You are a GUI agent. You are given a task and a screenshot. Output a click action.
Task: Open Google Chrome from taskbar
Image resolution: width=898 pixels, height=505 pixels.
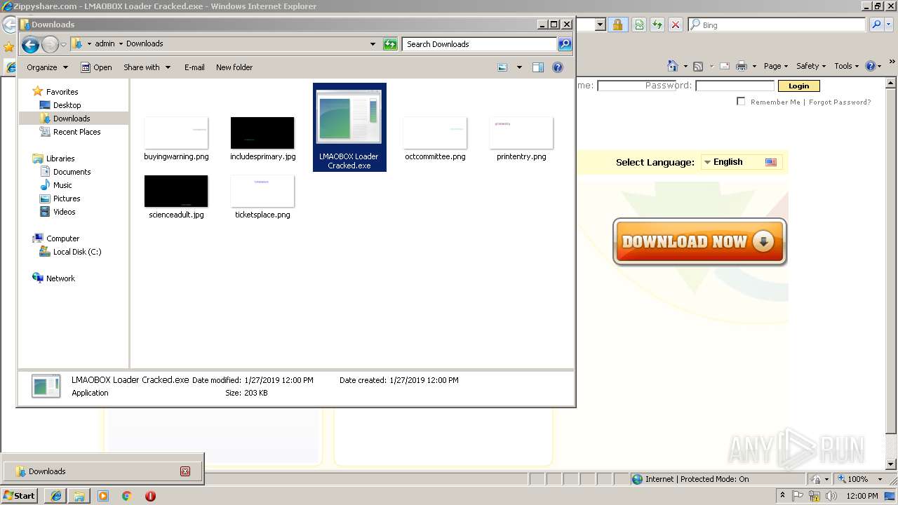point(127,496)
